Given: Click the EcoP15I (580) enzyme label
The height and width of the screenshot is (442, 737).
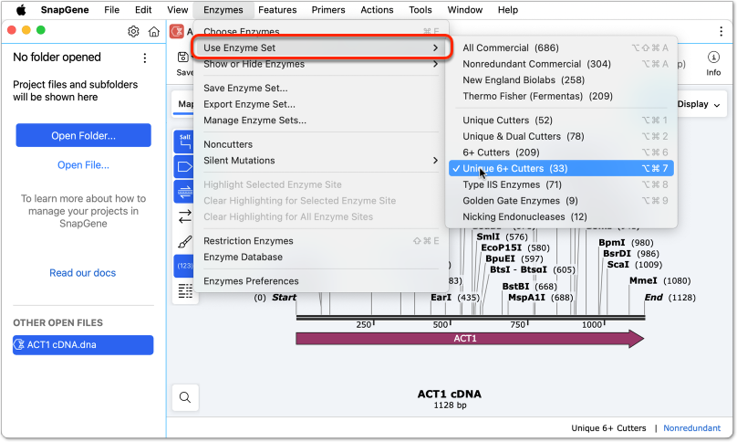Looking at the screenshot, I should (x=515, y=247).
